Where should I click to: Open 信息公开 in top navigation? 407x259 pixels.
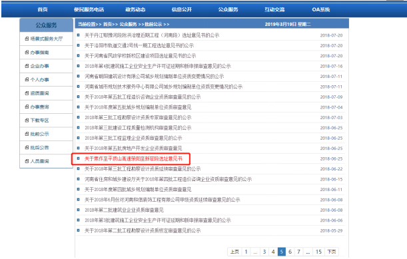point(182,9)
